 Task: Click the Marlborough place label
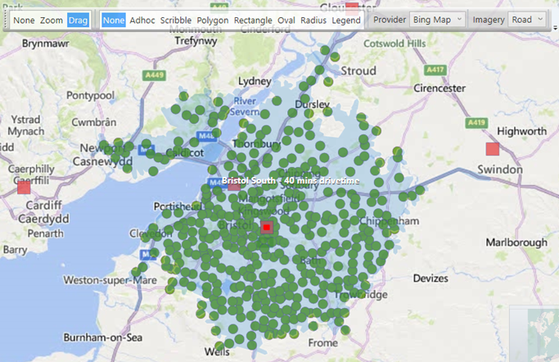516,242
